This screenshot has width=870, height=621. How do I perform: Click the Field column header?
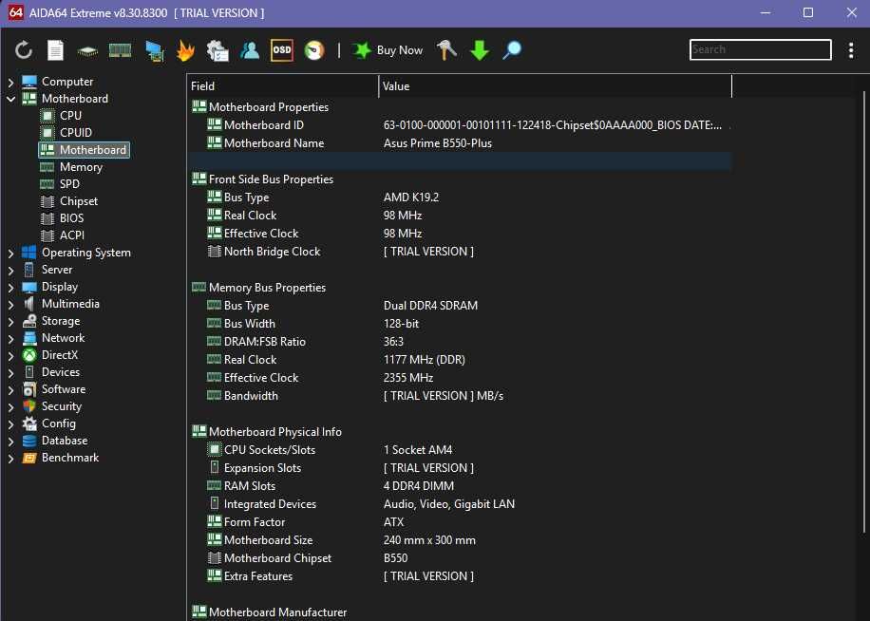tap(283, 86)
